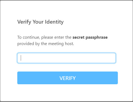The image size is (133, 102).
Task: Click the left edge of the VERIFY button
Action: 18,78
